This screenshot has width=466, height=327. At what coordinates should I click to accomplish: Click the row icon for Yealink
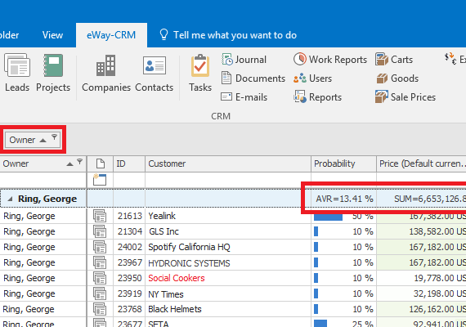100,216
